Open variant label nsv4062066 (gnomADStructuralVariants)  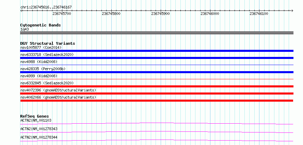tap(58, 97)
